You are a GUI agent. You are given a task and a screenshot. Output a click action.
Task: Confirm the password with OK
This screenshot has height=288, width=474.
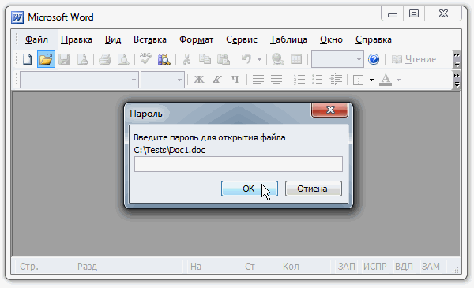(x=250, y=189)
